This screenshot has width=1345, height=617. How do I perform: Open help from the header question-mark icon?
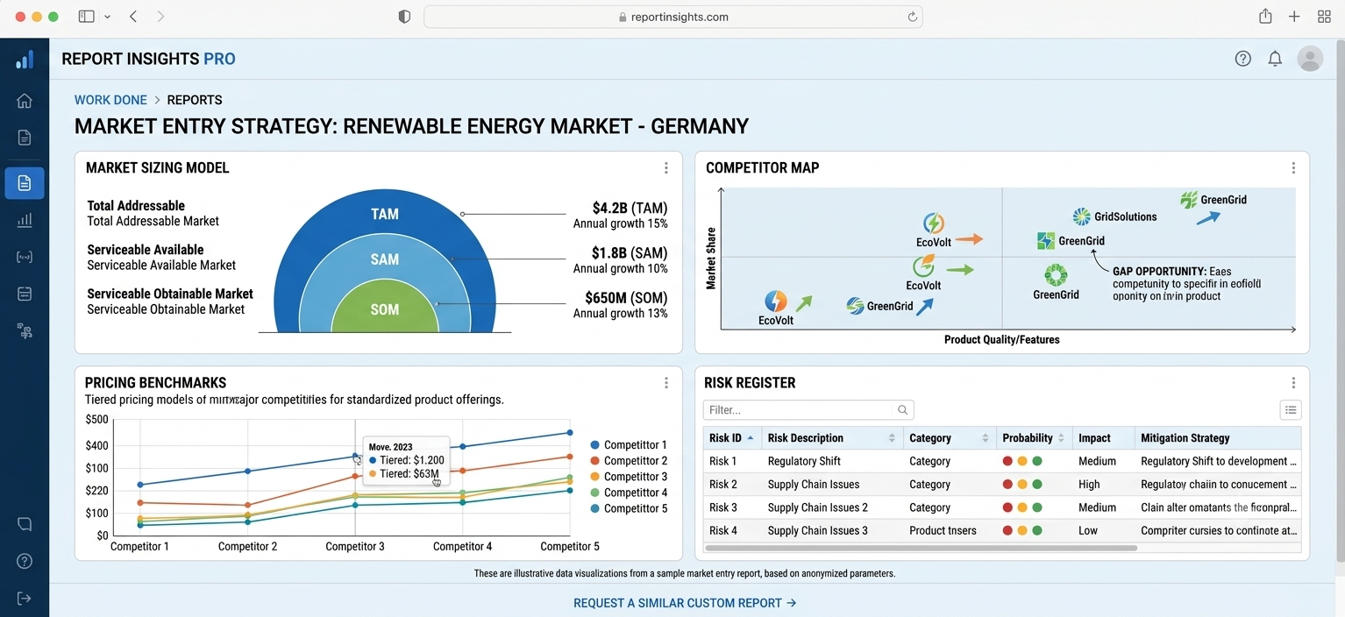[1242, 59]
